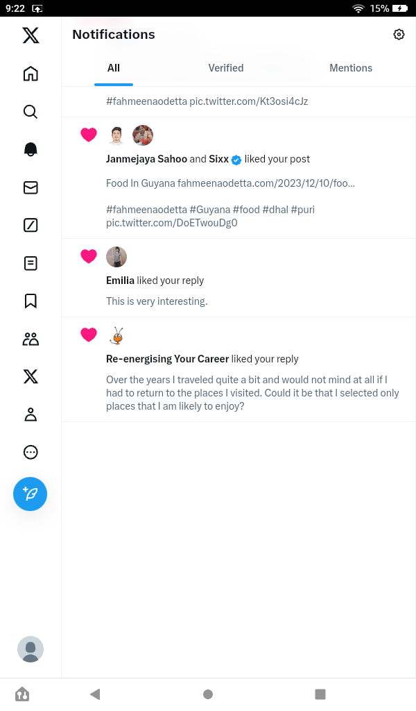Open Grok slash icon in sidebar

[x=31, y=225]
